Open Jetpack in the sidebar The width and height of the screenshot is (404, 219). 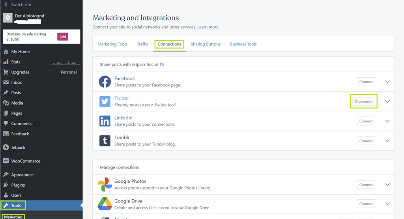(18, 148)
